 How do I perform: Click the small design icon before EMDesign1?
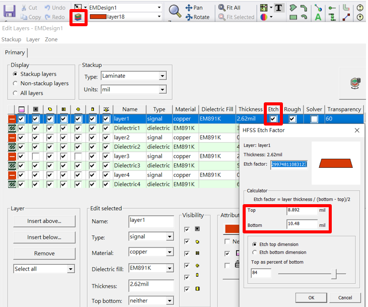point(78,7)
